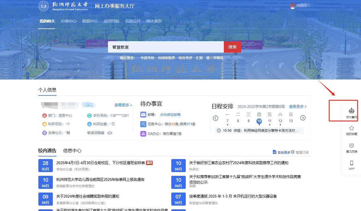Expand 查看更多 beside the schedule heading
Screen dimensions: 361x211
298,106
